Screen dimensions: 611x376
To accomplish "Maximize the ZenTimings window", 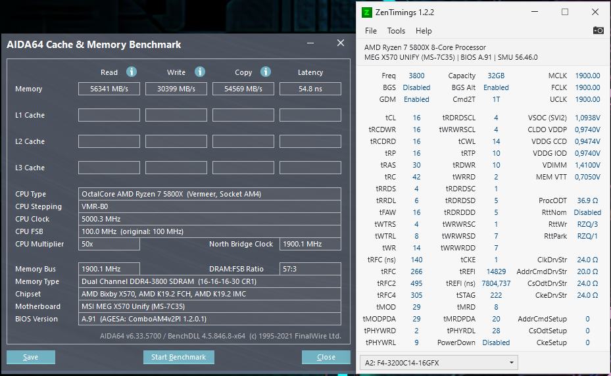I will (564, 12).
